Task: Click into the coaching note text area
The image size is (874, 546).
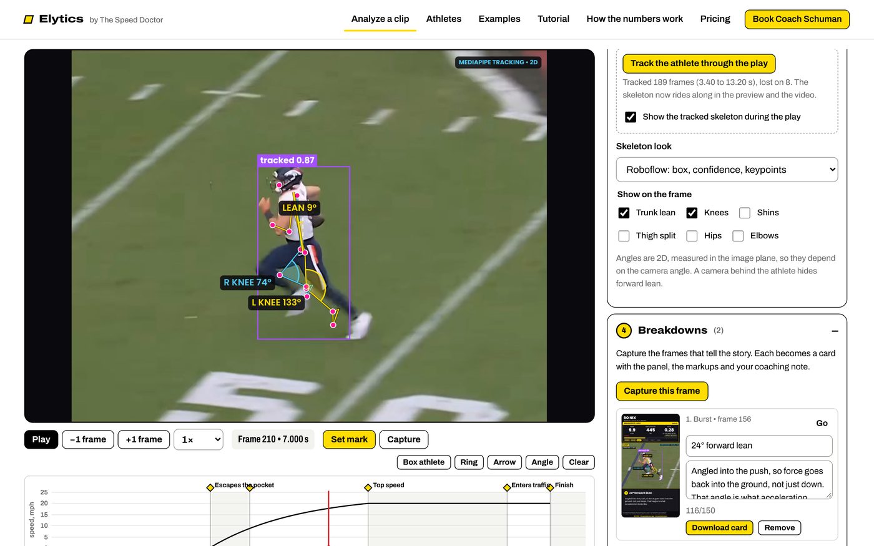Action: [x=759, y=480]
